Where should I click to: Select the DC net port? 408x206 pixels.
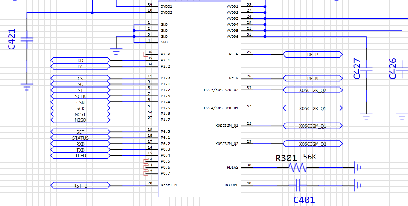tap(80, 66)
